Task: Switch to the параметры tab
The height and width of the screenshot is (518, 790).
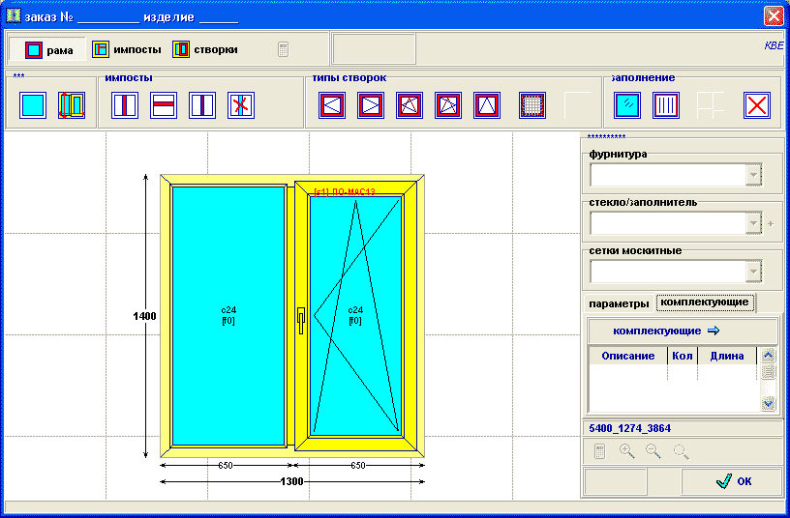Action: (619, 303)
